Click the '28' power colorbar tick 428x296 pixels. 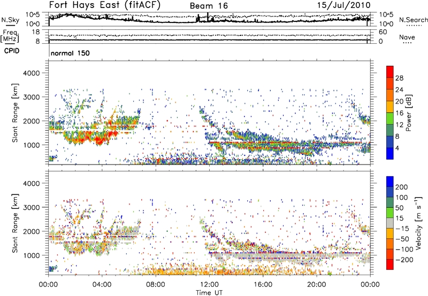coord(399,78)
